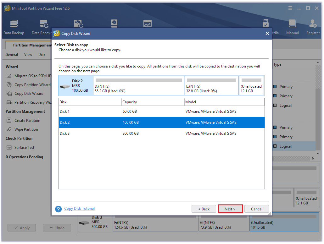This screenshot has width=324, height=244.
Task: Click the Capacity column header
Action: click(153, 102)
